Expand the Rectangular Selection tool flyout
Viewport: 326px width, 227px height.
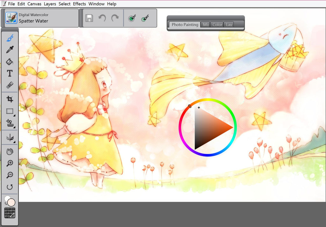[x=10, y=111]
